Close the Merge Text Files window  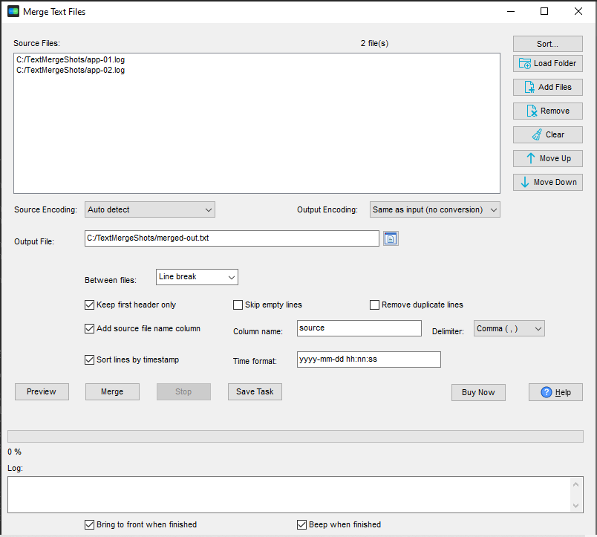pyautogui.click(x=578, y=11)
